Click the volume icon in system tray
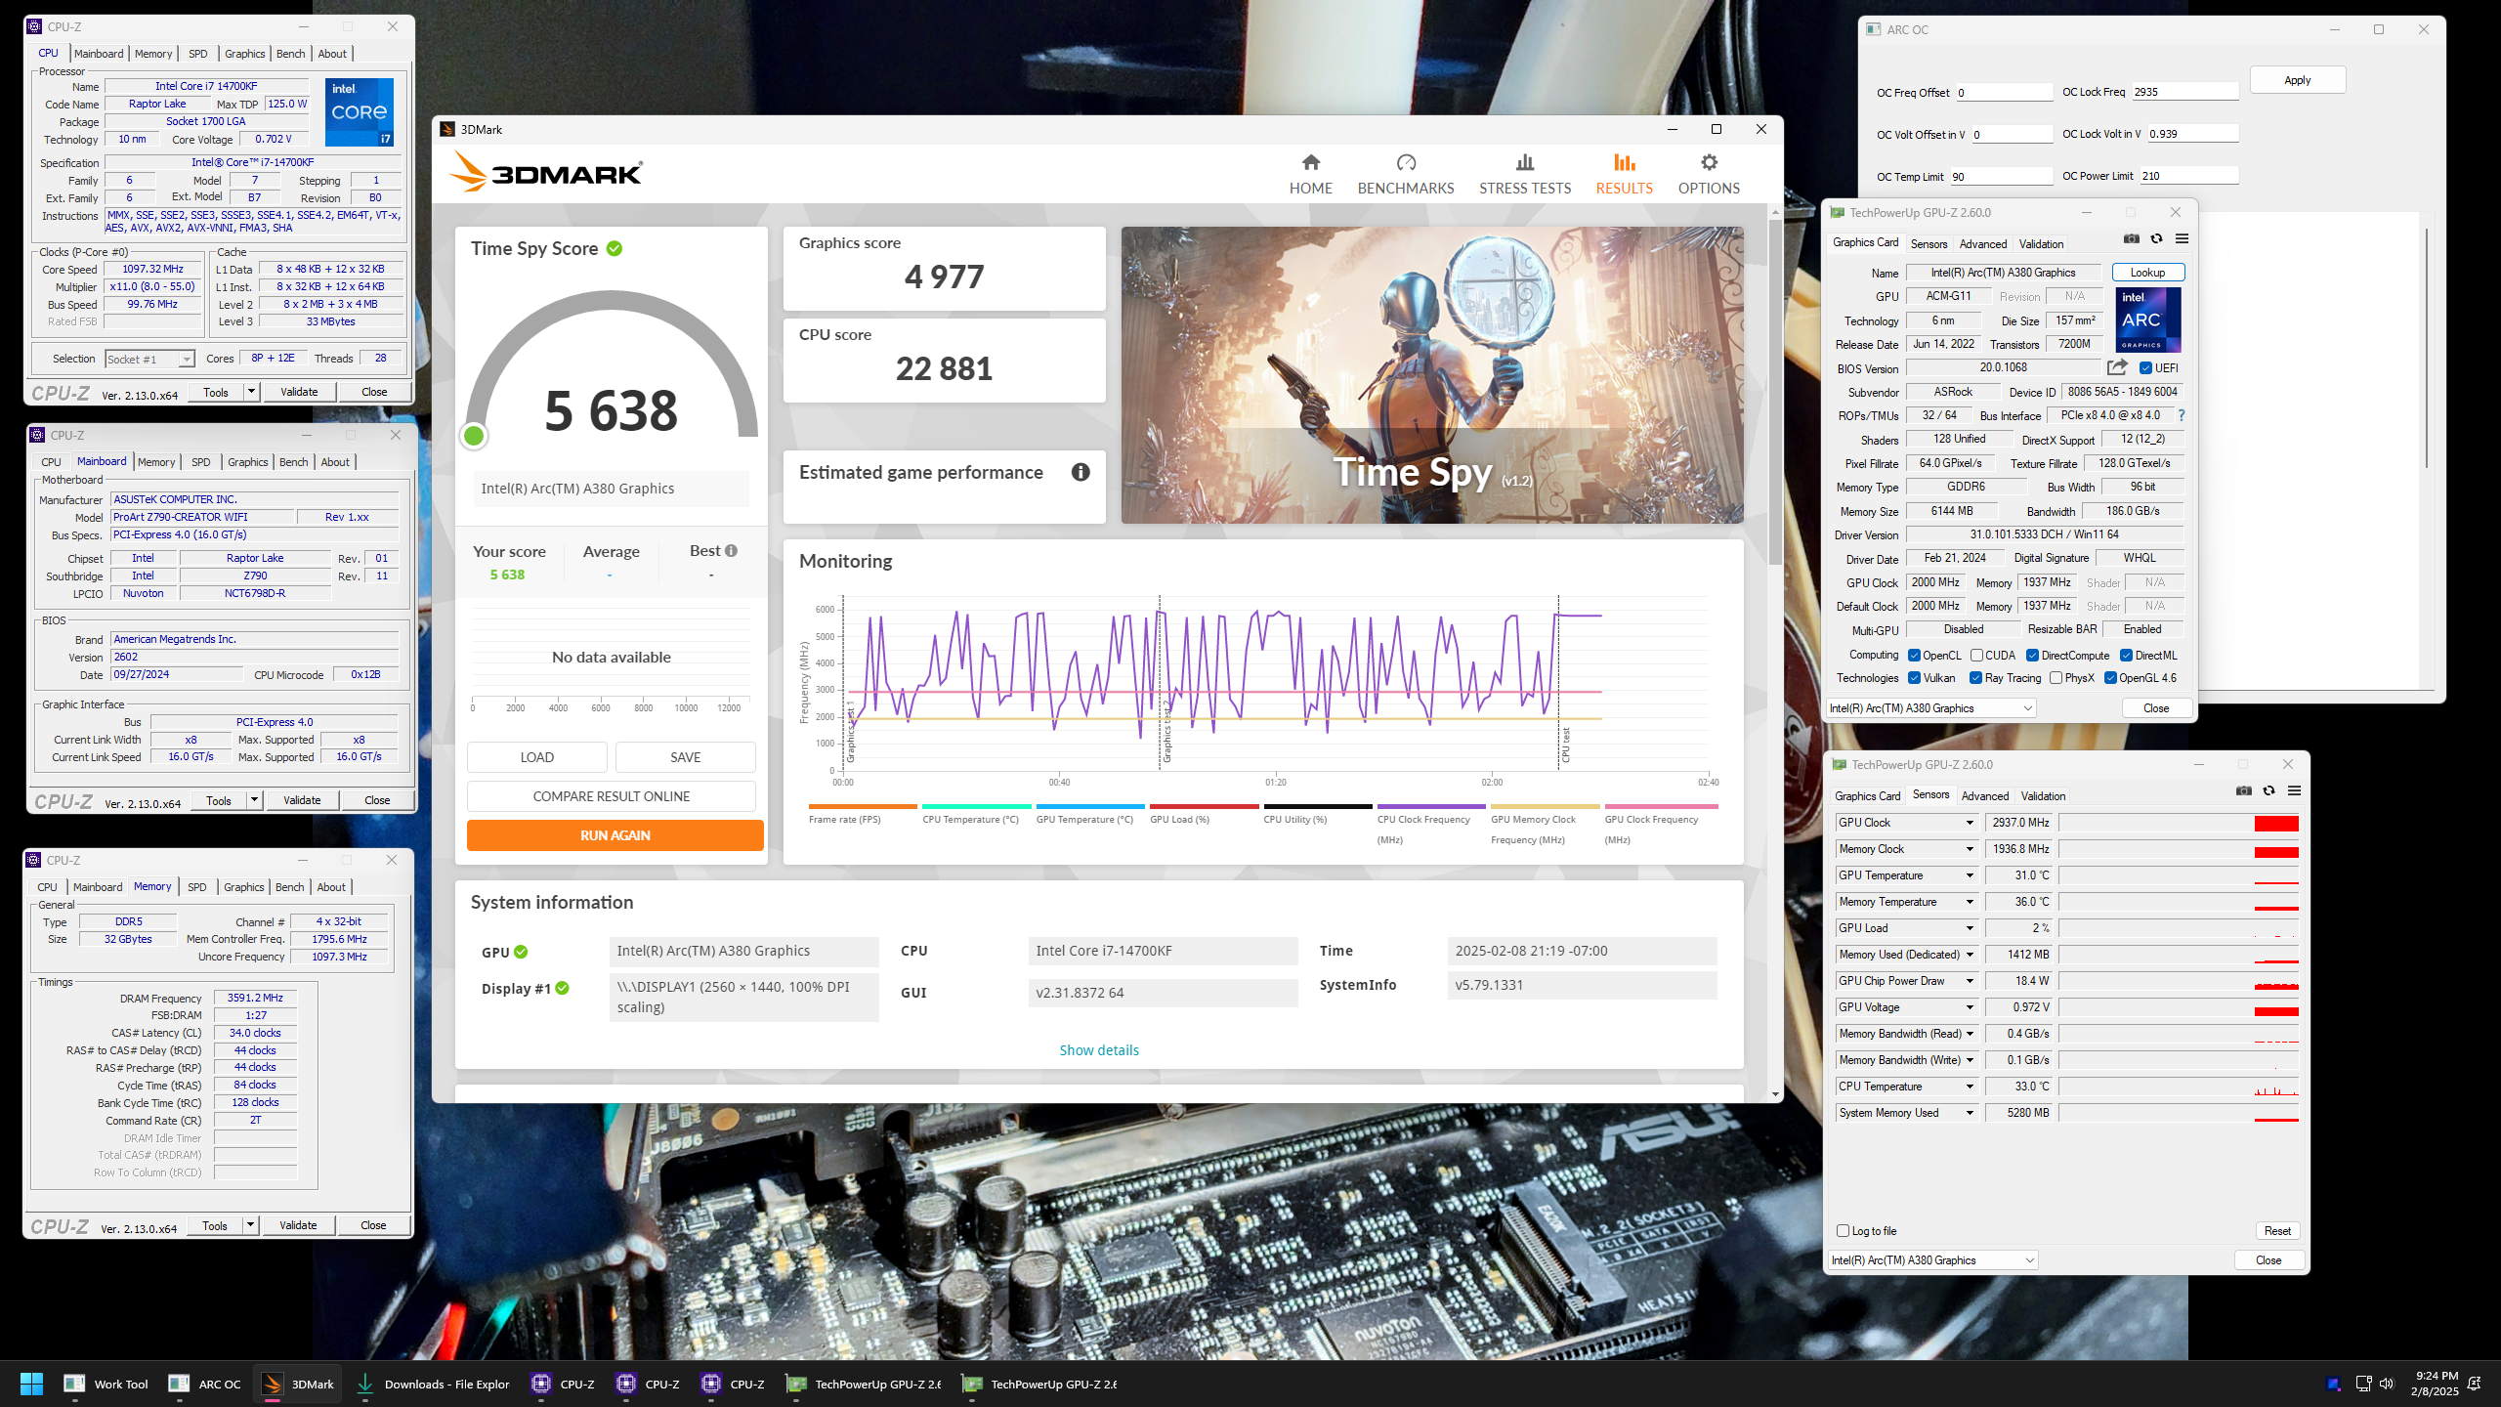This screenshot has height=1407, width=2501. pos(2387,1384)
